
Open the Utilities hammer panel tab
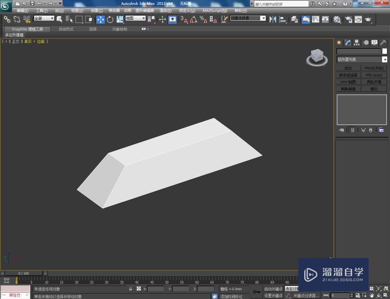pyautogui.click(x=383, y=42)
